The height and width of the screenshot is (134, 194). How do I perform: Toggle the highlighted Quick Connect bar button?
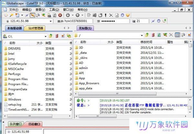[32, 15]
